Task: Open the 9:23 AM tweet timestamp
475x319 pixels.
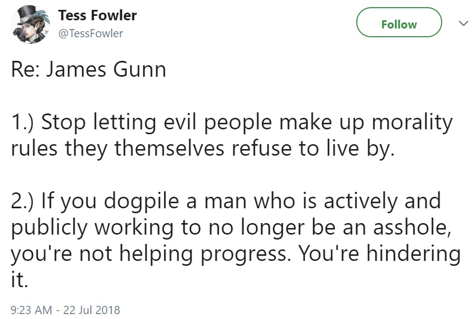Action: [31, 310]
